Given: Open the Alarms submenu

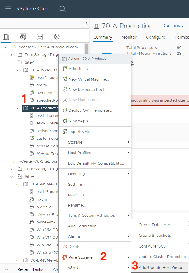Looking at the screenshot, I should point(95,236).
